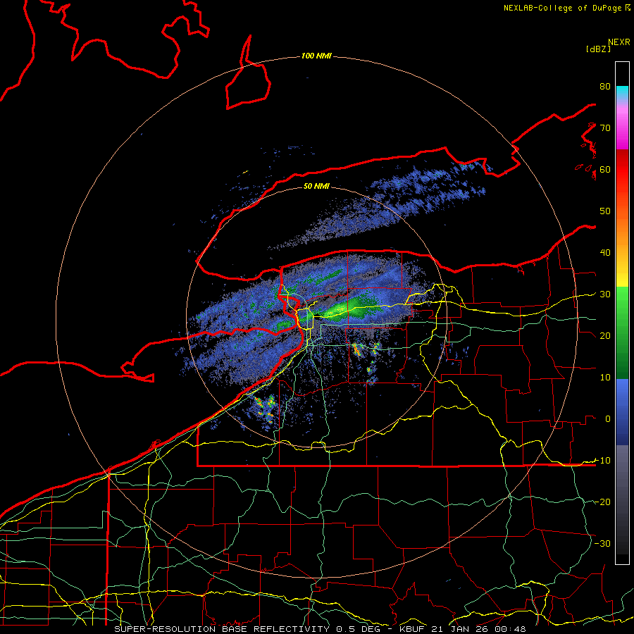Click the 20 dBZ legend value

pos(605,335)
